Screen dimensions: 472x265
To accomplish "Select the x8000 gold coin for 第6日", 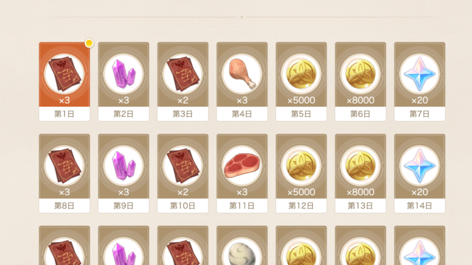I will [360, 74].
